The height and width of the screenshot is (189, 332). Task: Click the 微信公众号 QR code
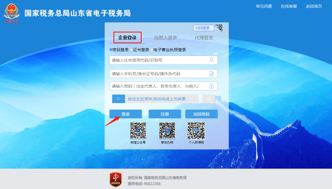click(138, 131)
